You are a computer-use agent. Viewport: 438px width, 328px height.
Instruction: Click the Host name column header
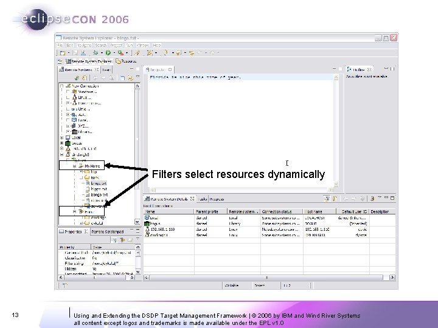pyautogui.click(x=319, y=212)
